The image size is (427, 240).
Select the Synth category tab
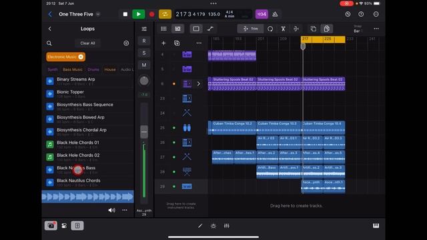pos(53,69)
